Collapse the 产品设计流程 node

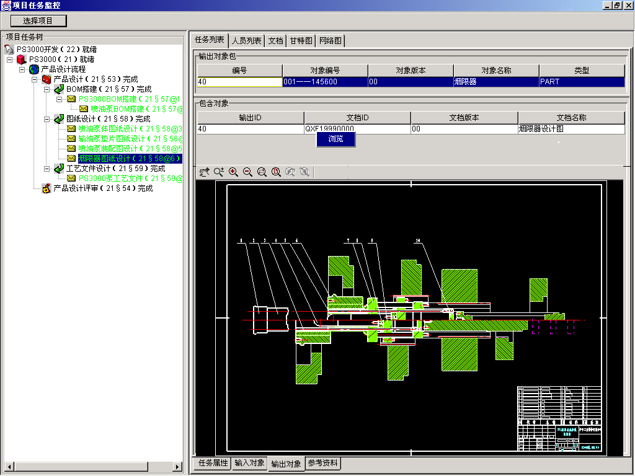coord(22,69)
